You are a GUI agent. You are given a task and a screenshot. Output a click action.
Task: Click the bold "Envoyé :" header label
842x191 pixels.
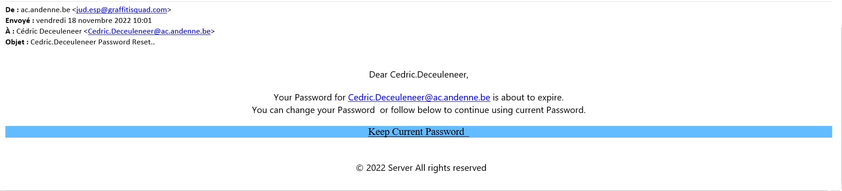(19, 21)
